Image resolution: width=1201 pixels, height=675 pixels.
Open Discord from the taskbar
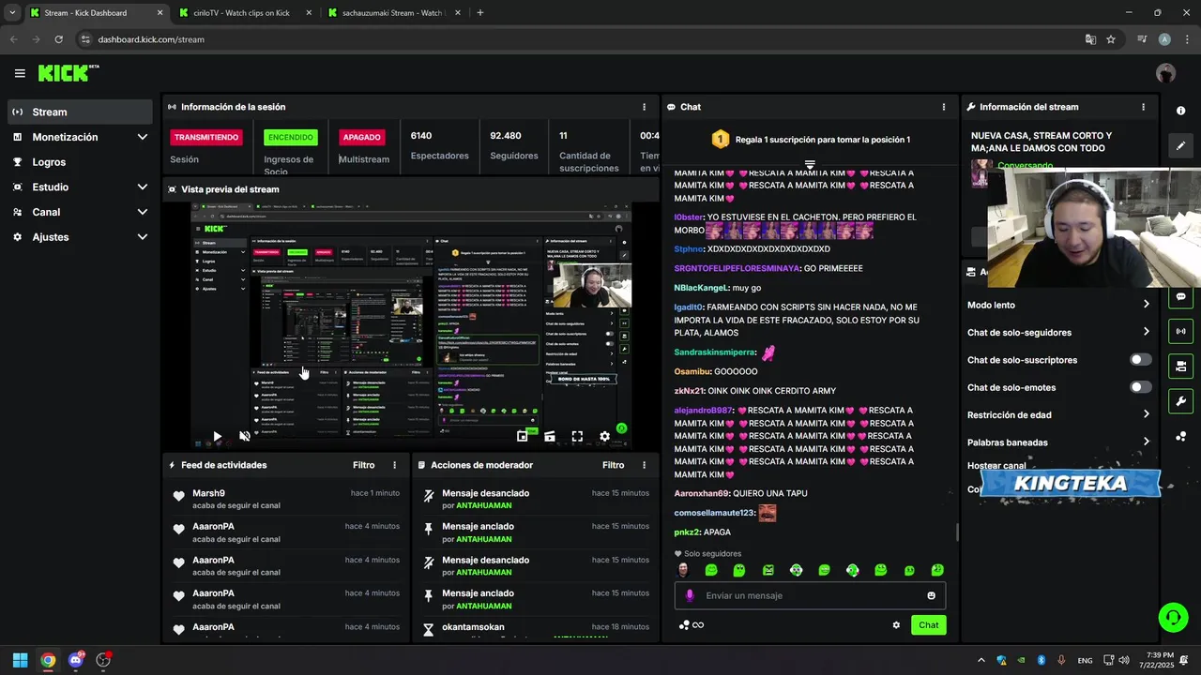(x=76, y=660)
